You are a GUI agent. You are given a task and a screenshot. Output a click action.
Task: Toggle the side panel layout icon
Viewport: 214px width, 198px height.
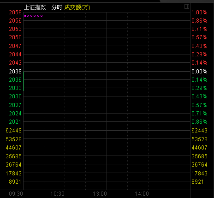[187, 6]
